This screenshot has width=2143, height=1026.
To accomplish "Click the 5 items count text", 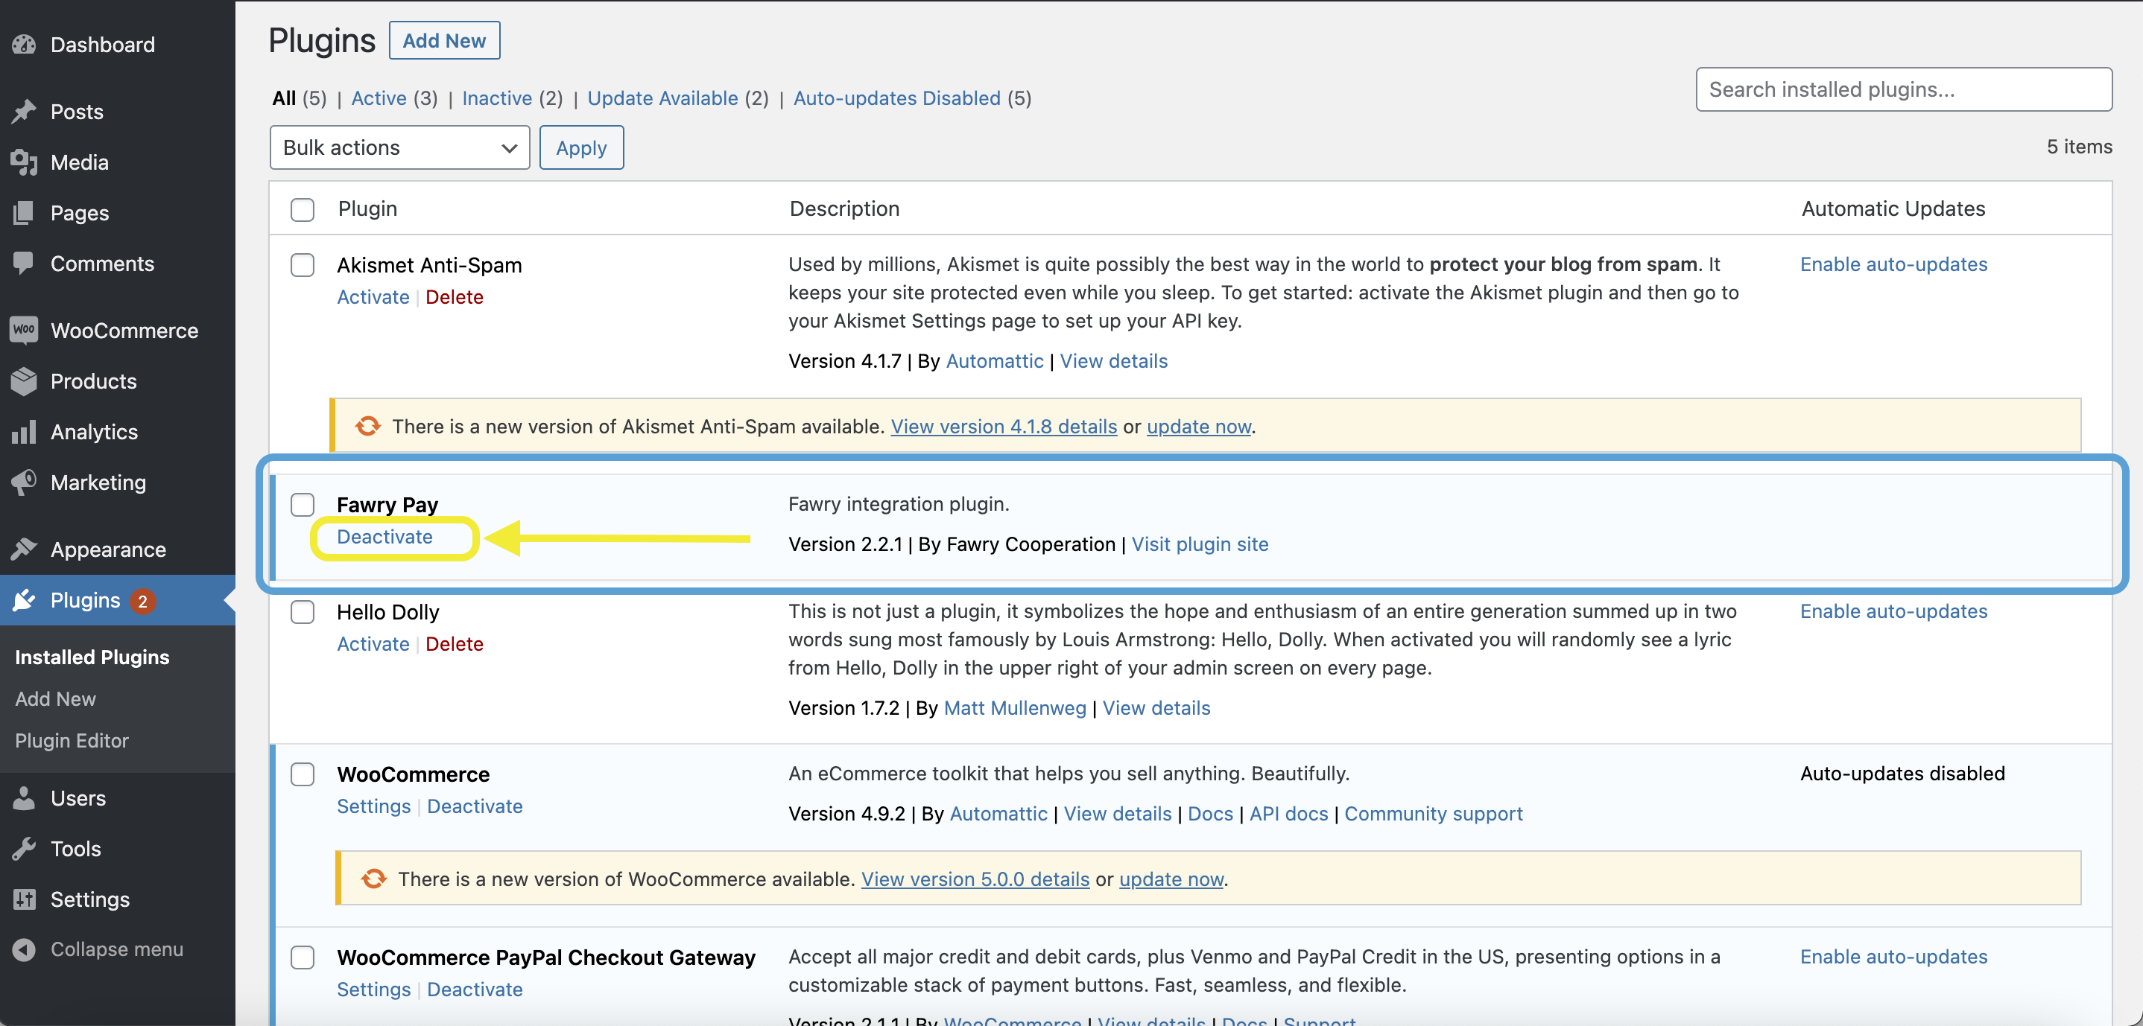I will coord(2079,147).
